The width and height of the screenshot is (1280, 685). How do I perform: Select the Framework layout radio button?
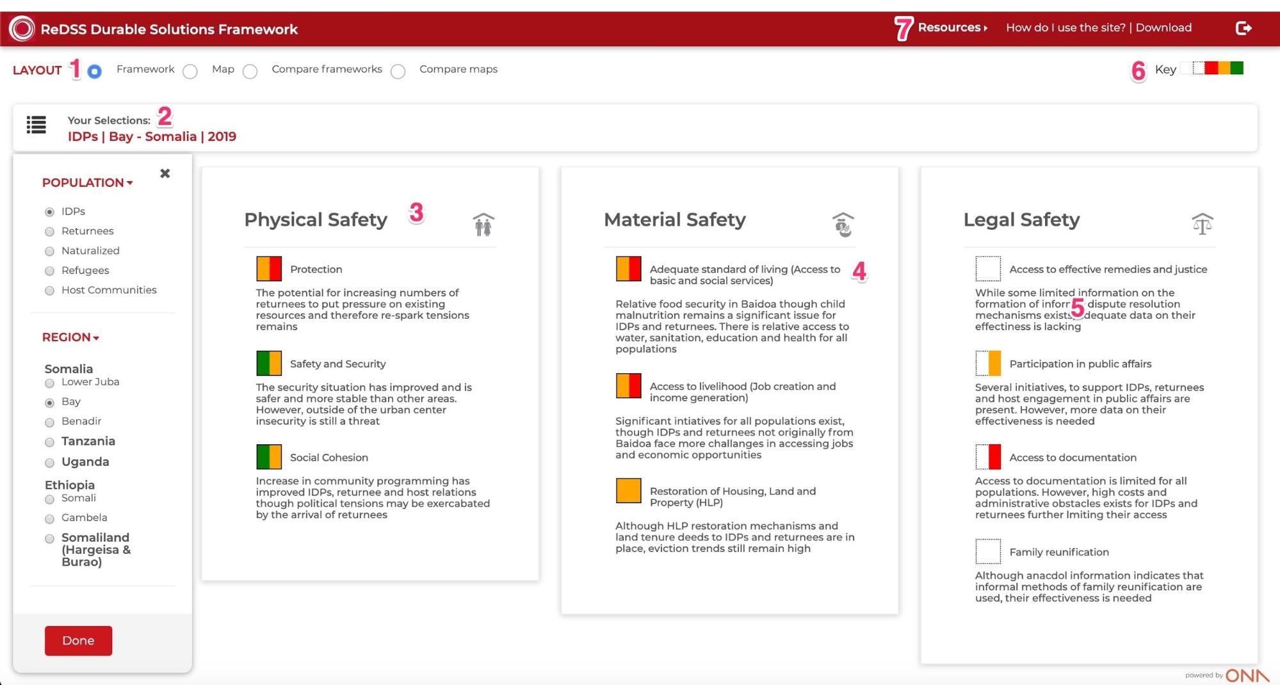point(94,71)
